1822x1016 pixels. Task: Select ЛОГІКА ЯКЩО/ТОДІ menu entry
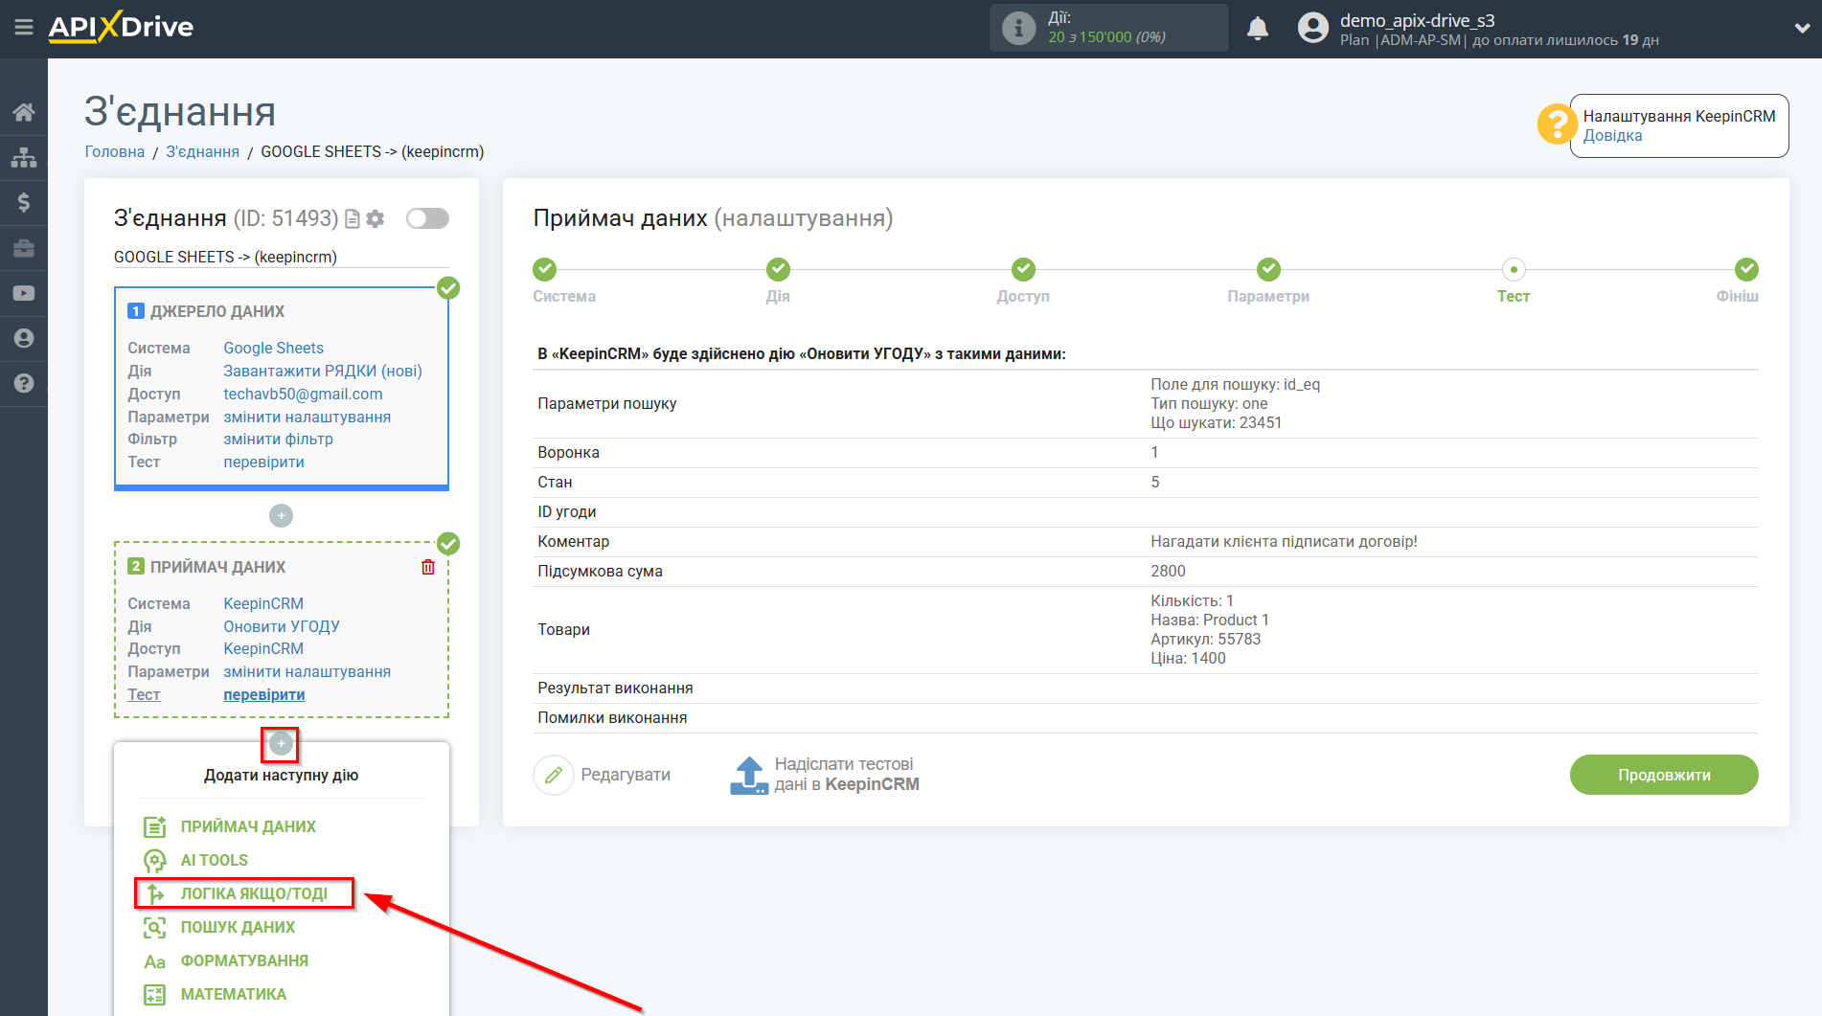click(x=254, y=893)
